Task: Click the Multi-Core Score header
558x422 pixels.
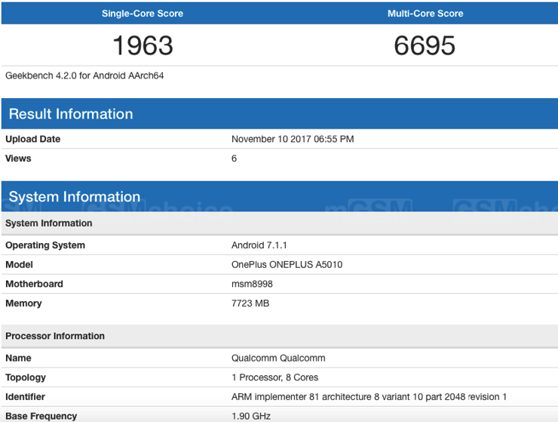Action: tap(425, 14)
